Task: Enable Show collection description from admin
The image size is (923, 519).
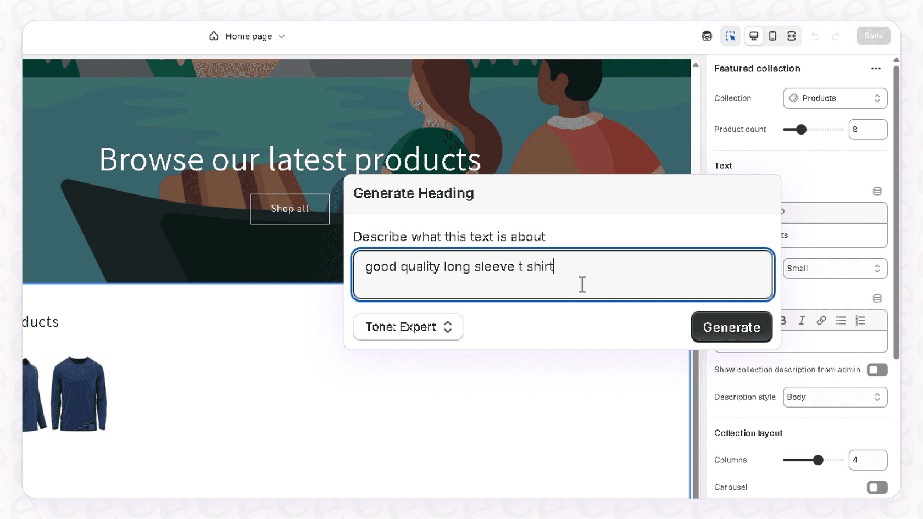Action: [x=877, y=370]
